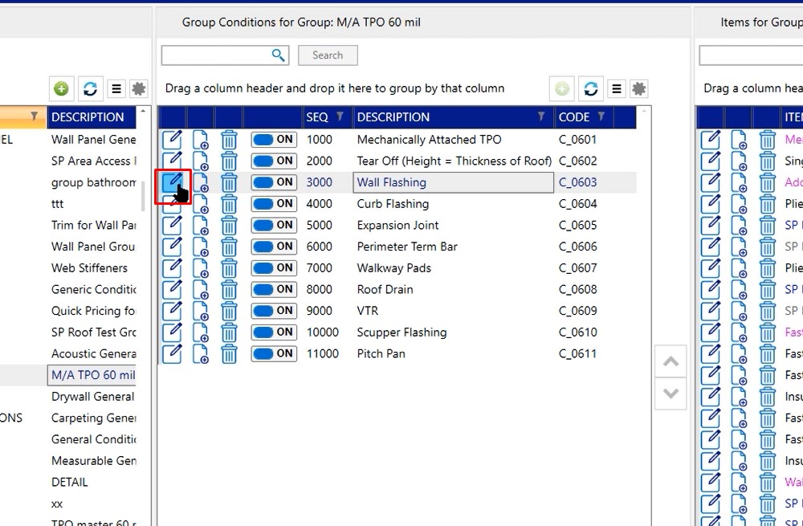Disable the VTR condition toggle

(274, 311)
